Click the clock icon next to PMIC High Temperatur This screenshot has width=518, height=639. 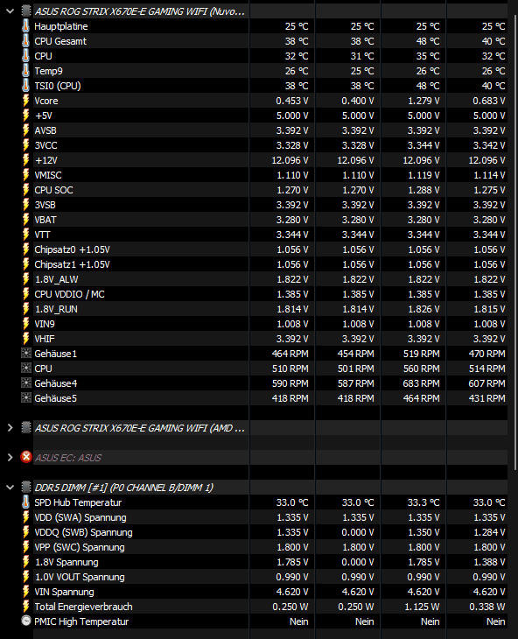click(x=26, y=621)
